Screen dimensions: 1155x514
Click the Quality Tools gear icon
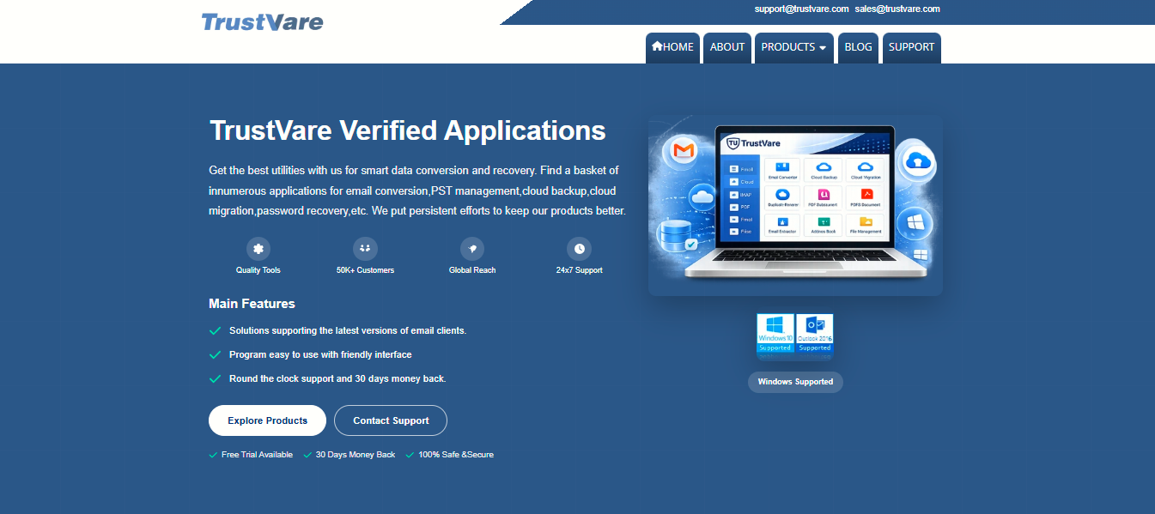(258, 249)
